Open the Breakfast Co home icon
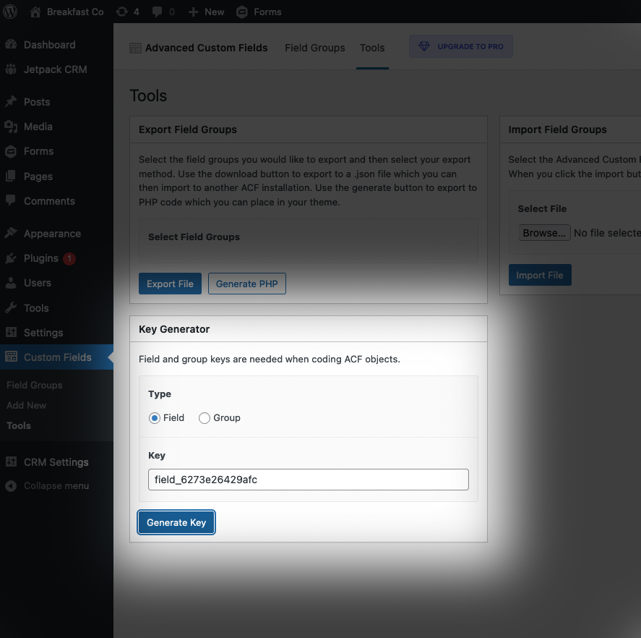641x638 pixels. click(35, 12)
